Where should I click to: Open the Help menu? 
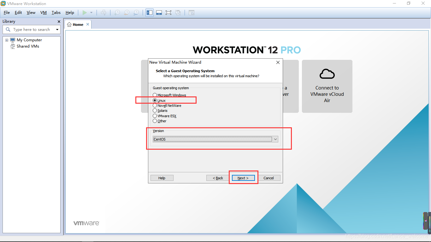tap(70, 13)
